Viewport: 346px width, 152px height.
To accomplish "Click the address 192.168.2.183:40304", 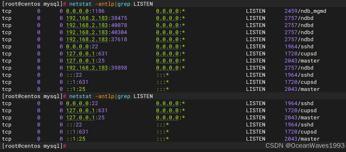I will point(96,32).
